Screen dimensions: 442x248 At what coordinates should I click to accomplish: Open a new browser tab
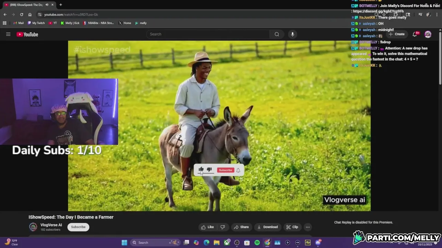pos(61,5)
